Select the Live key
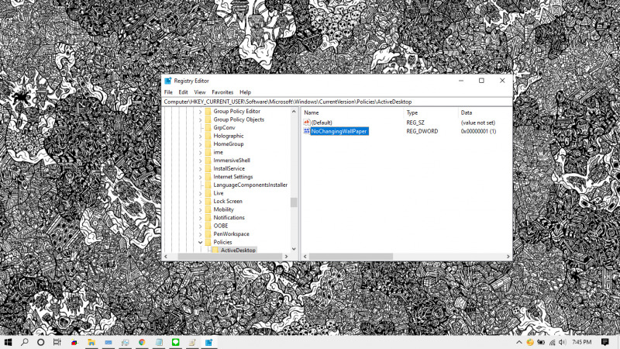Screen dimensions: 620x349 tap(219, 193)
